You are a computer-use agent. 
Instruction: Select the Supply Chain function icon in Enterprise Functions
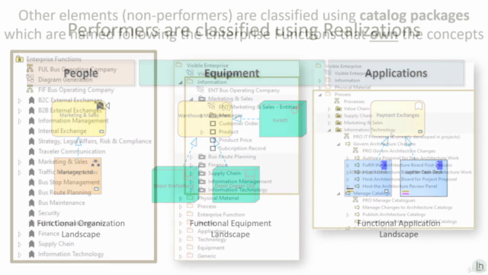pos(31,244)
